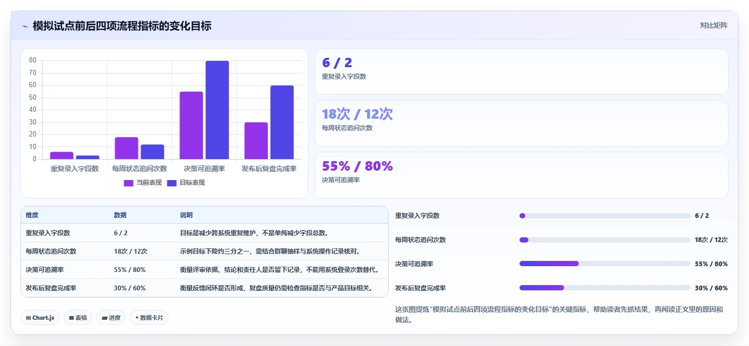Click the 每周状态追问次数 x-axis label in the chart
The height and width of the screenshot is (346, 749).
click(139, 169)
